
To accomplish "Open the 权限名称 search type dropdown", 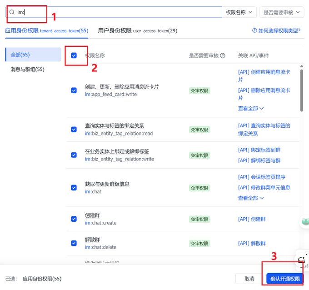I will tap(239, 12).
